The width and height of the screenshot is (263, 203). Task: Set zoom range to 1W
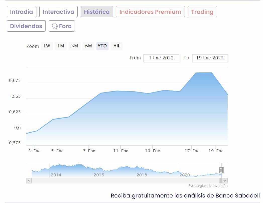tap(47, 46)
